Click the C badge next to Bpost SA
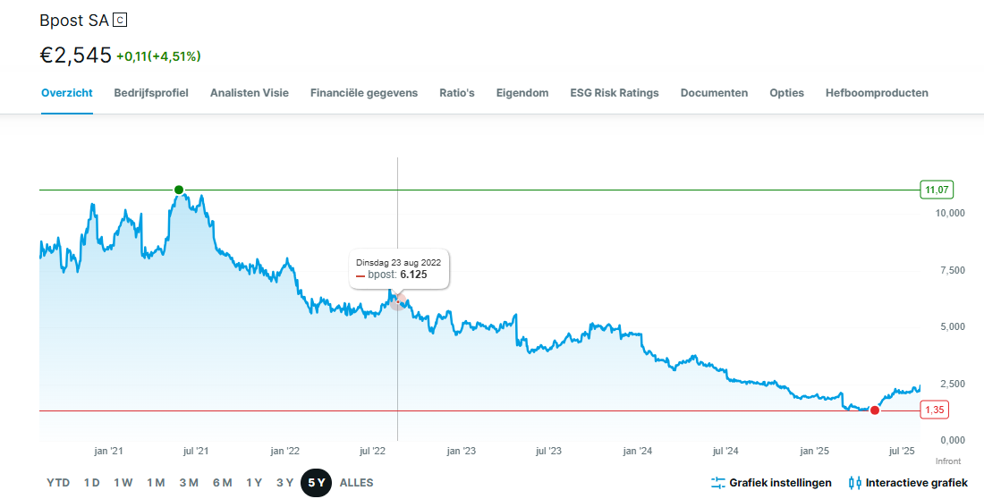The height and width of the screenshot is (499, 984). point(122,20)
